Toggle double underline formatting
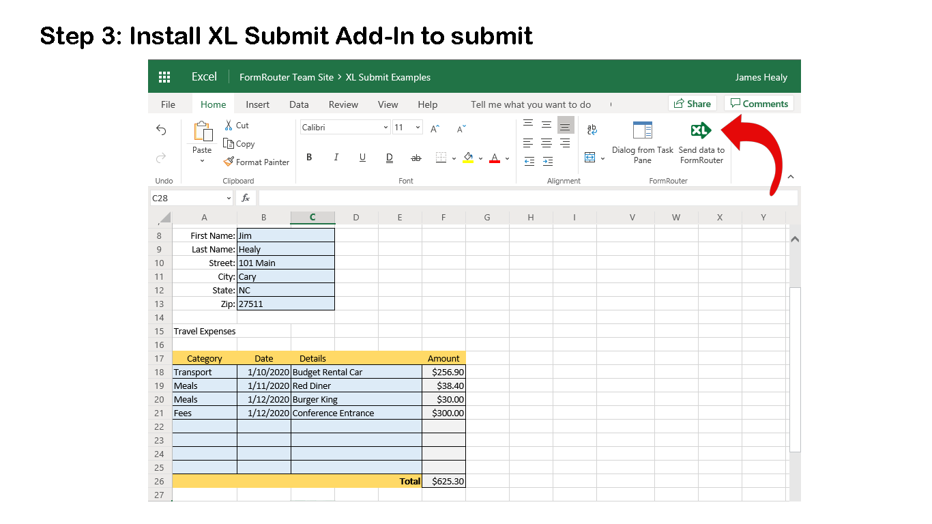 pyautogui.click(x=390, y=158)
